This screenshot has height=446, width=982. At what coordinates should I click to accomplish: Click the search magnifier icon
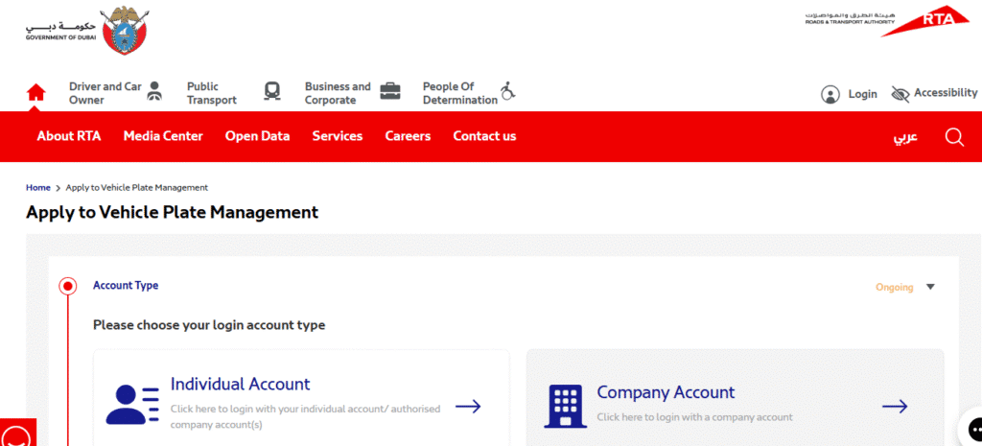(x=954, y=137)
